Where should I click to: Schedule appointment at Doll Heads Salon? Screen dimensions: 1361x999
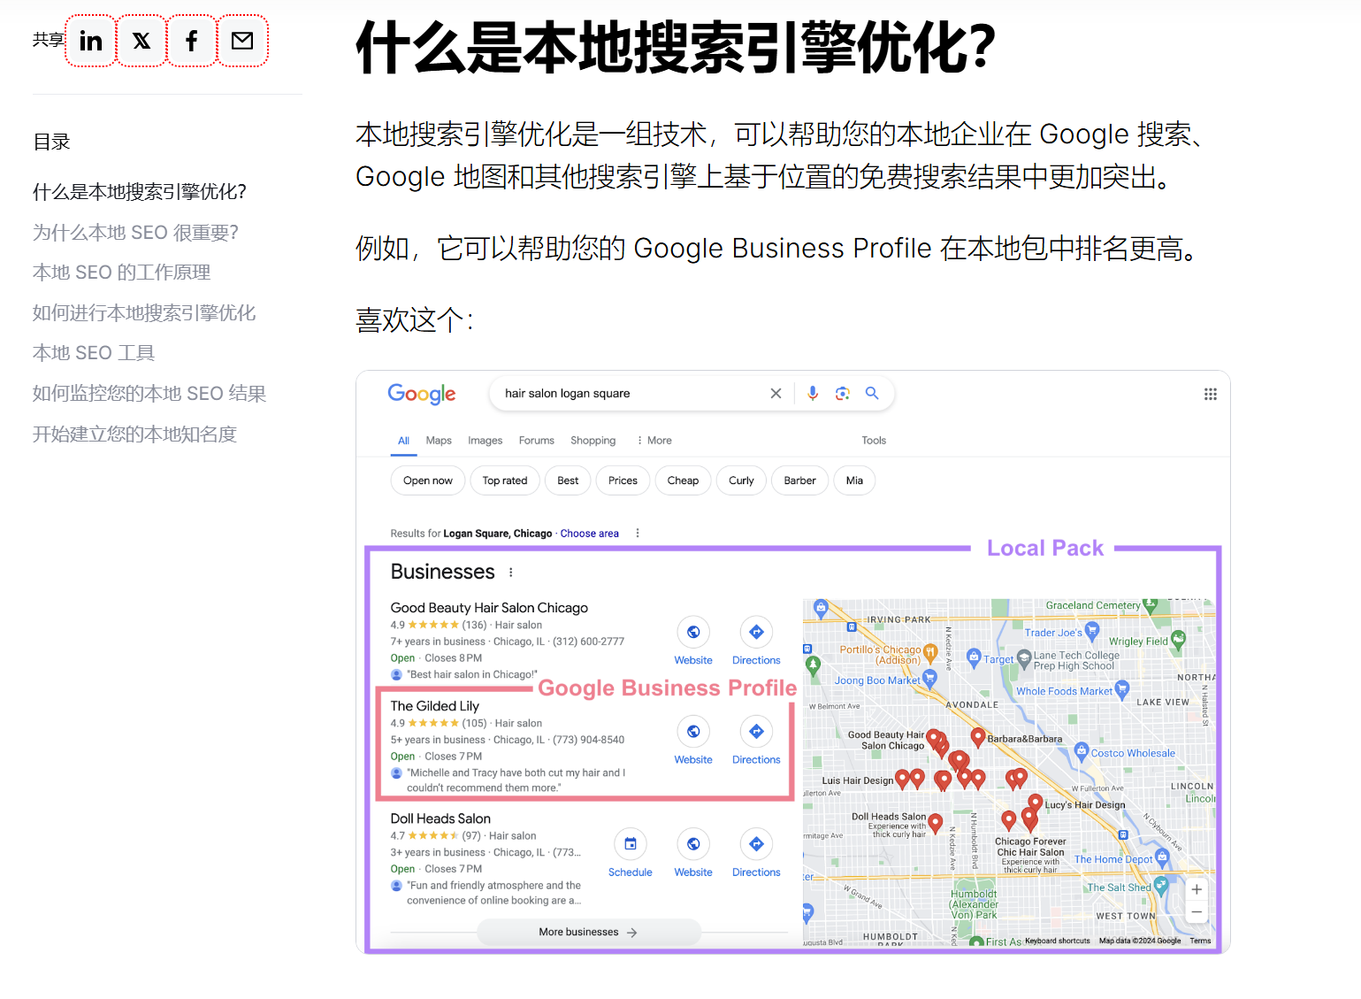[631, 844]
